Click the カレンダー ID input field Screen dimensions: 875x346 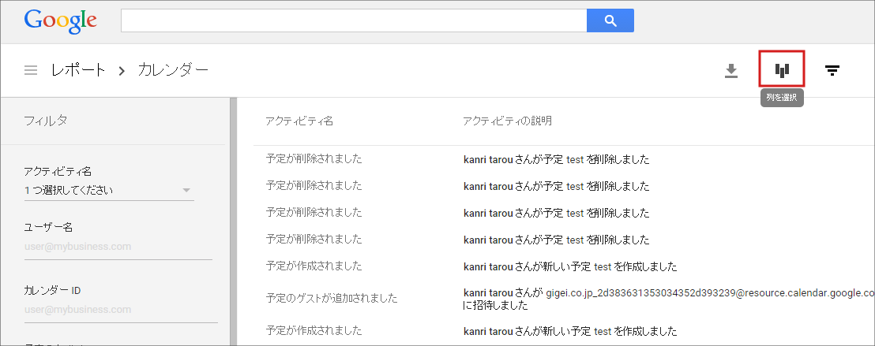(x=118, y=310)
